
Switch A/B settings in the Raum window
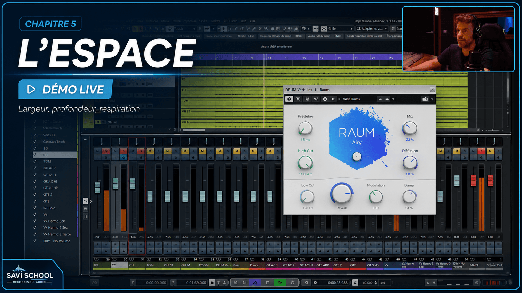pyautogui.click(x=325, y=99)
